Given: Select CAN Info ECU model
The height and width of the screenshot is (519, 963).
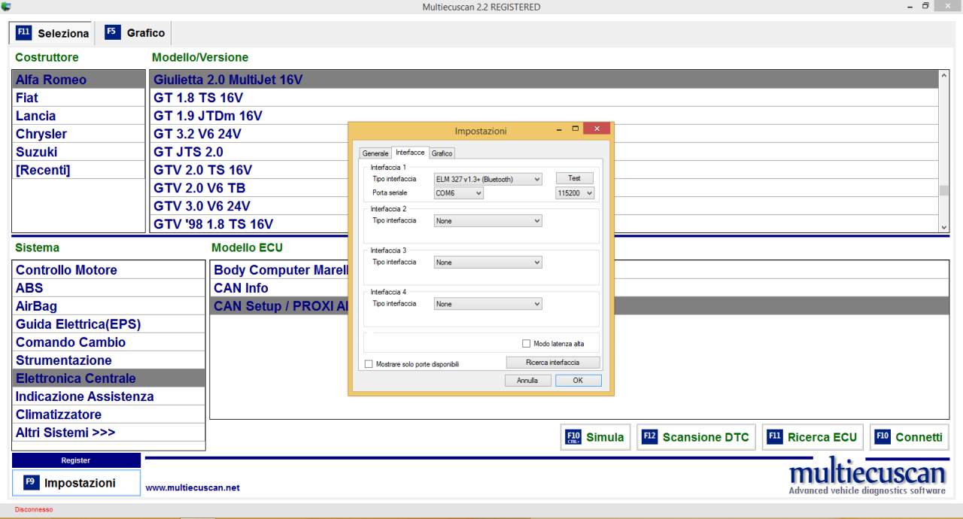Looking at the screenshot, I should [x=279, y=288].
